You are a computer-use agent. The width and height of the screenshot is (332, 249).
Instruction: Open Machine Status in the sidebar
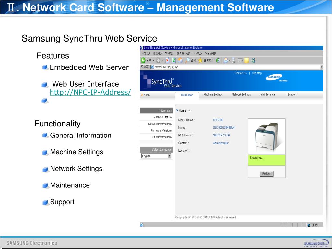163,117
